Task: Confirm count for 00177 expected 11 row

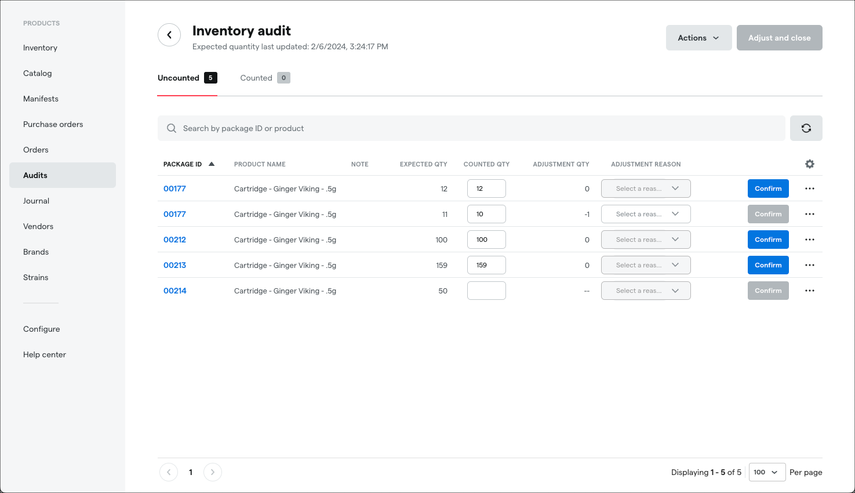Action: pos(768,214)
